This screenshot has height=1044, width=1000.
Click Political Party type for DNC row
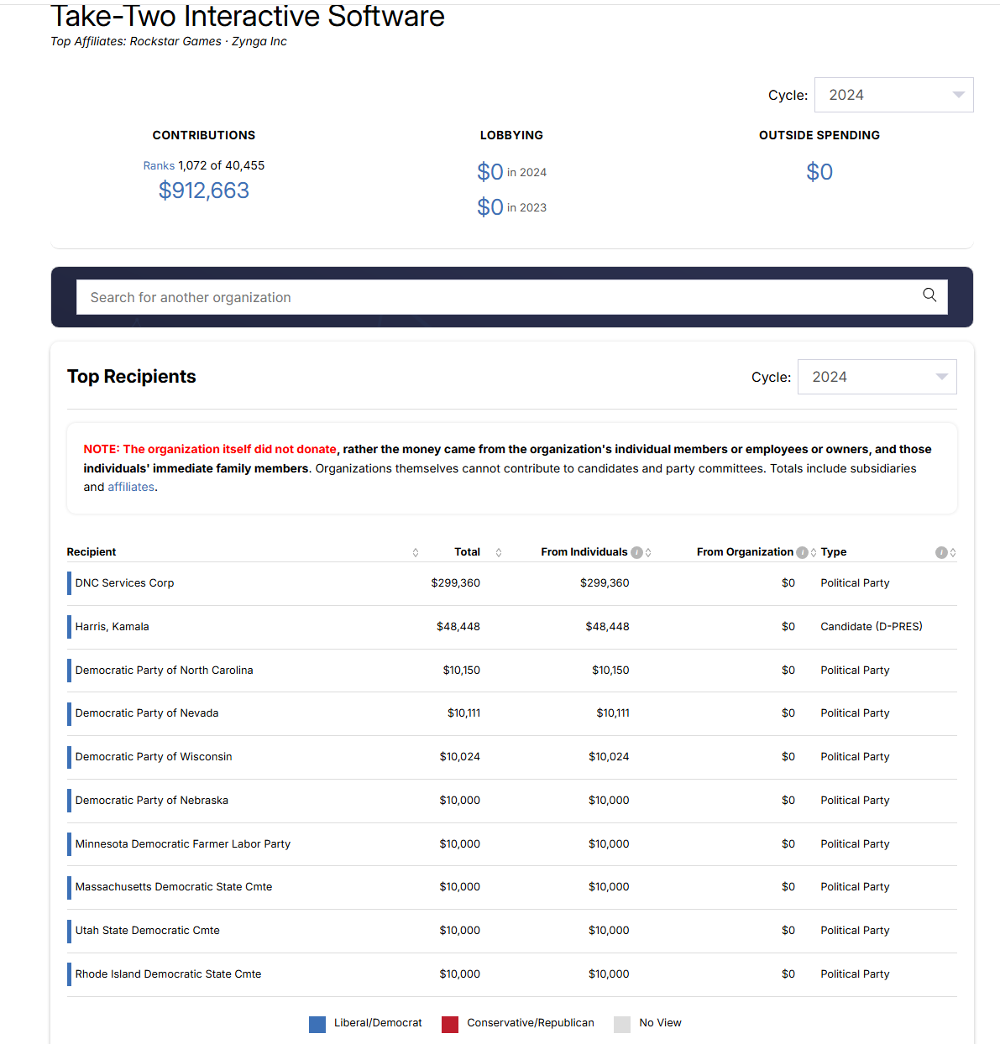pos(855,583)
